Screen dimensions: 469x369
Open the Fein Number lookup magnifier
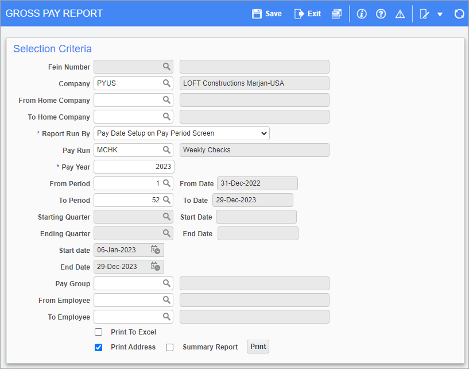166,67
